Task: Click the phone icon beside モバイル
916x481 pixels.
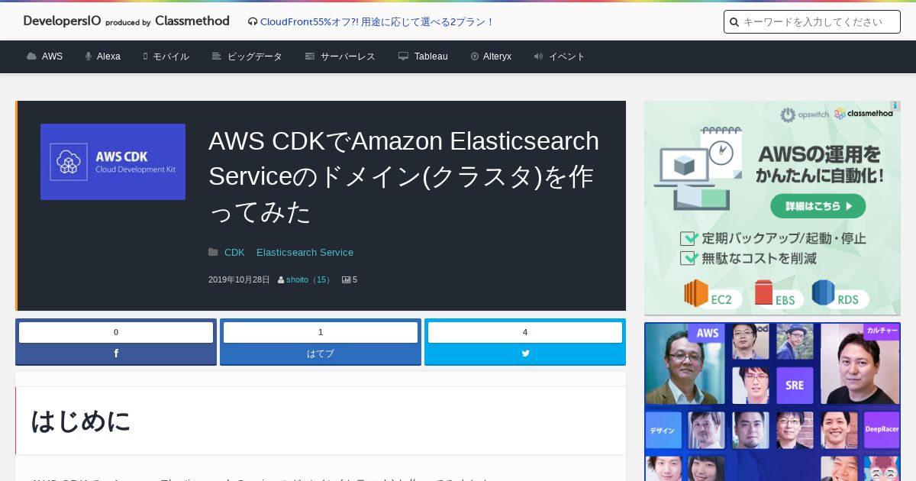Action: [x=145, y=56]
